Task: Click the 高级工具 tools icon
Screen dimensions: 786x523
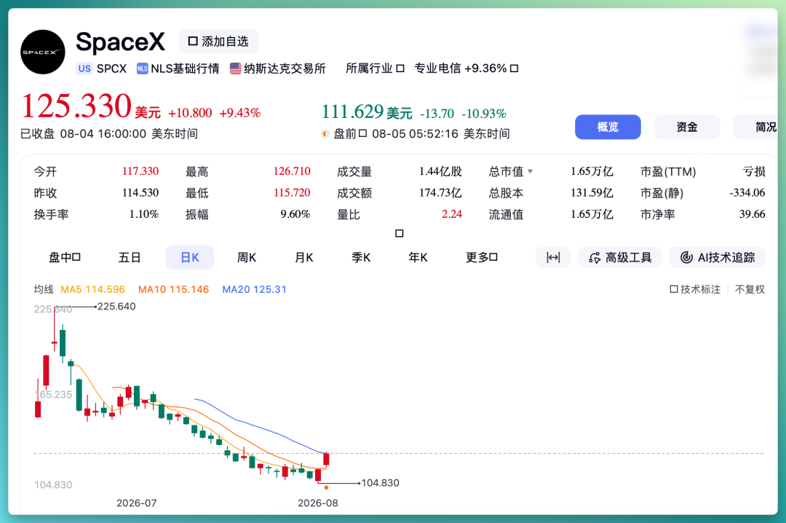Action: point(595,258)
